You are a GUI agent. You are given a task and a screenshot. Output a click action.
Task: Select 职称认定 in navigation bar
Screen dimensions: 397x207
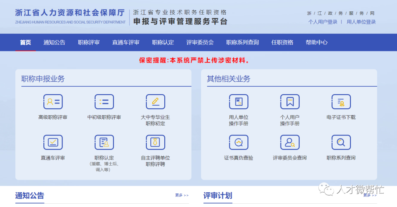[x=163, y=43]
